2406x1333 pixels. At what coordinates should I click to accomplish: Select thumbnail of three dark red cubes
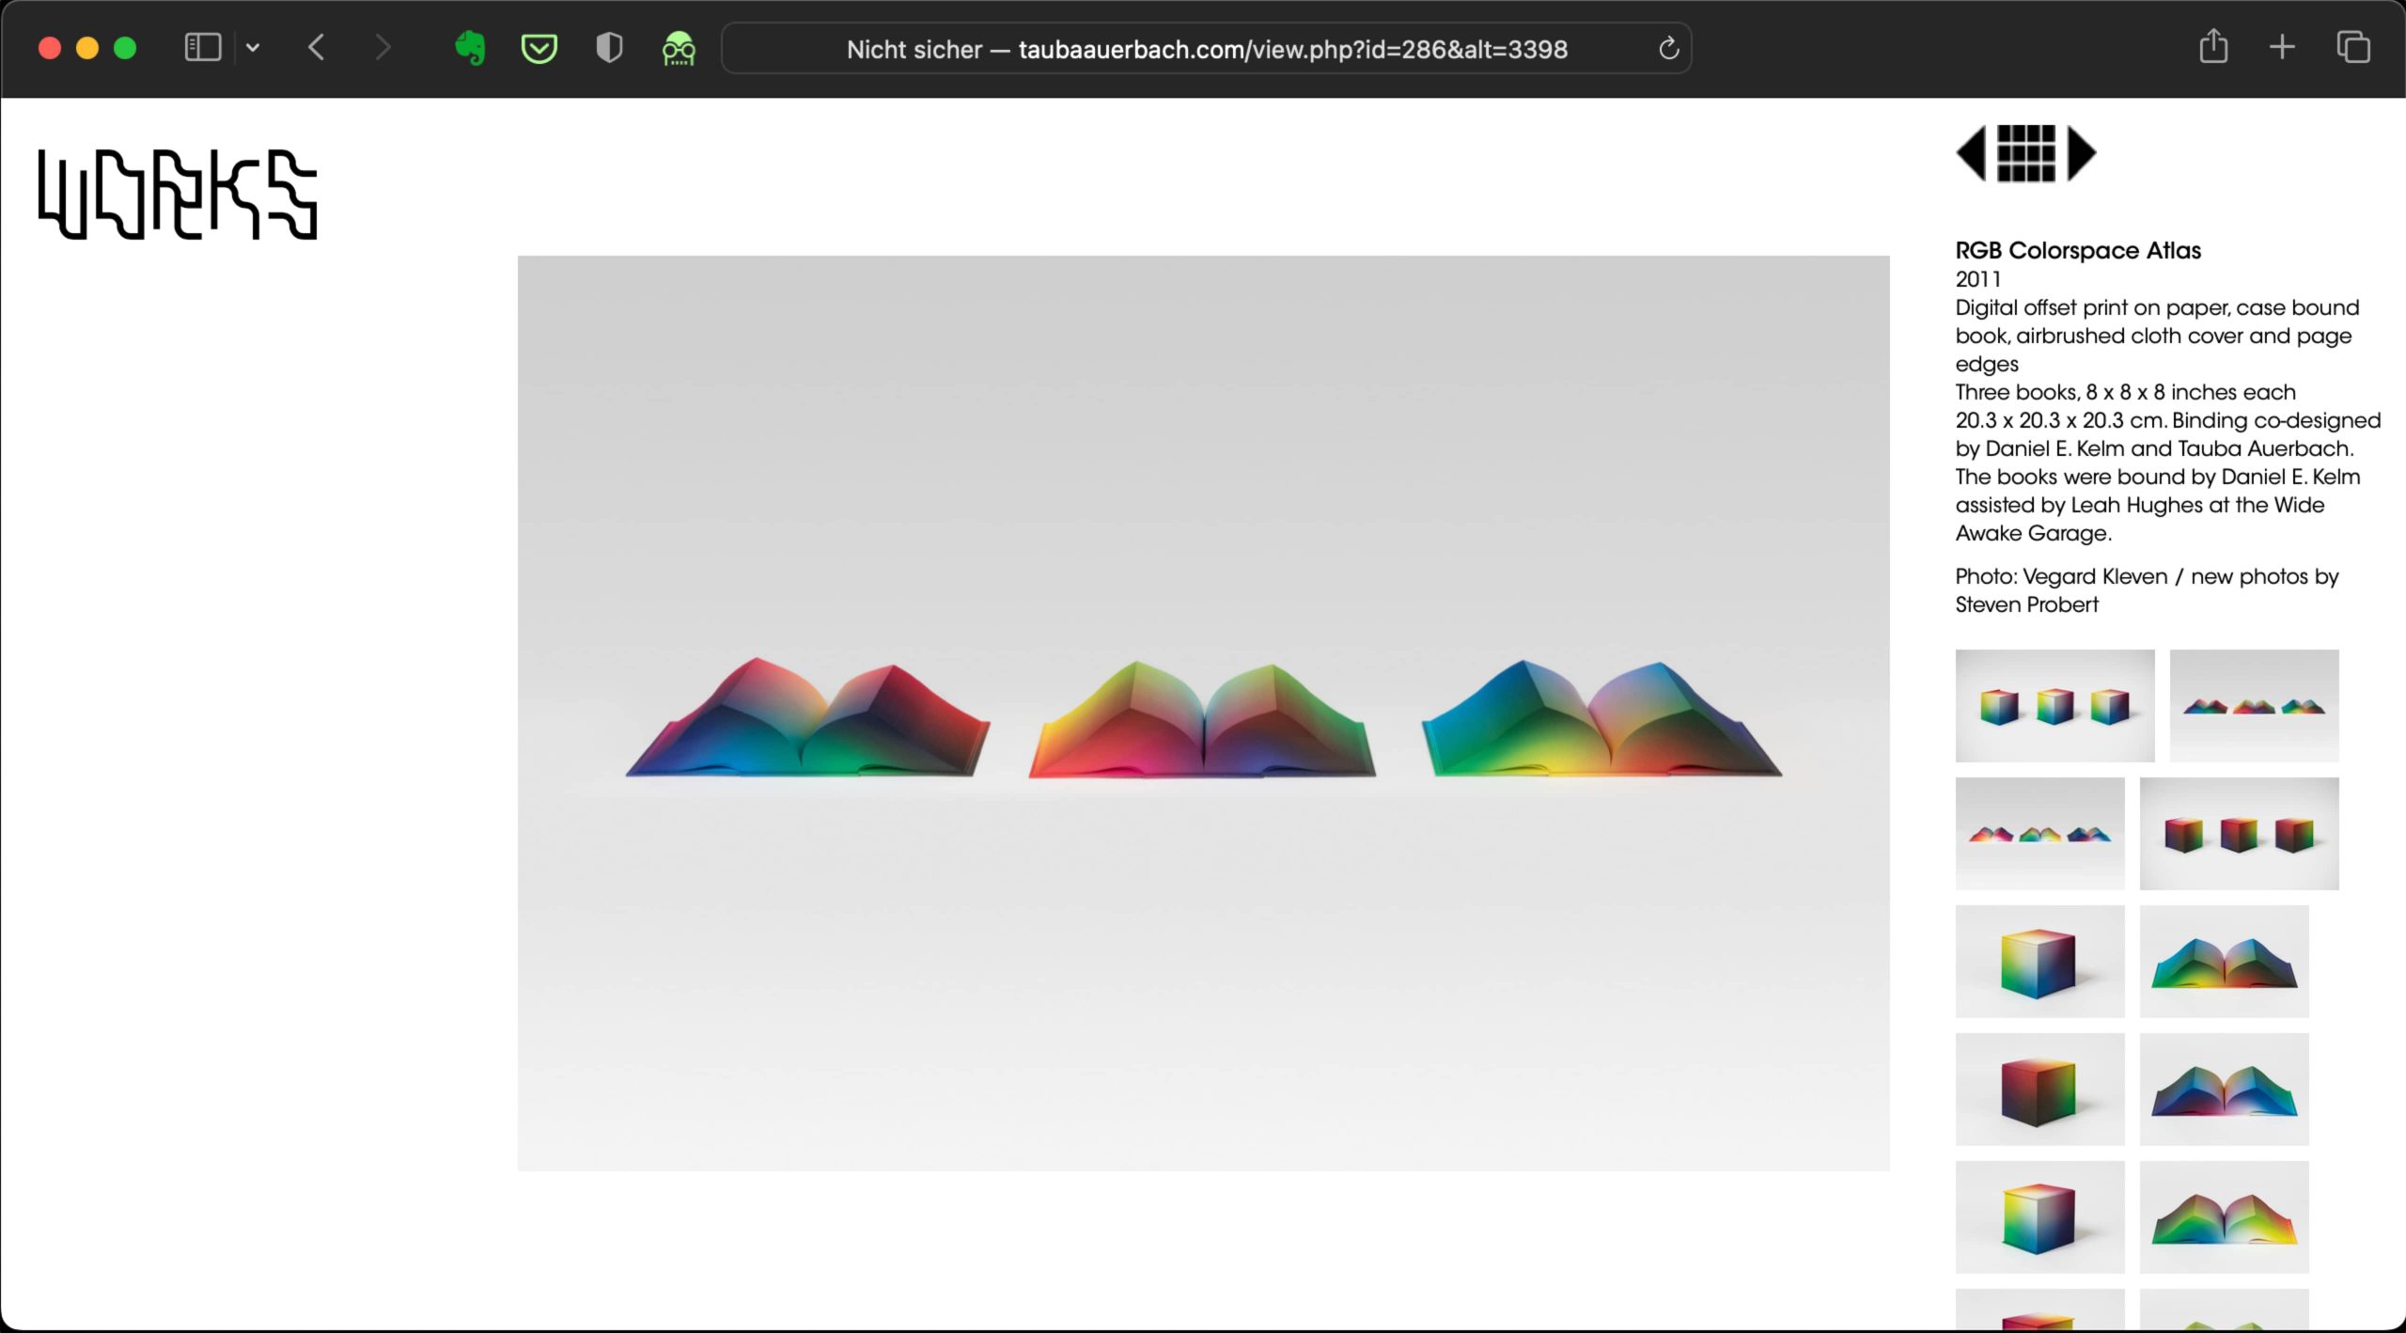(2239, 833)
